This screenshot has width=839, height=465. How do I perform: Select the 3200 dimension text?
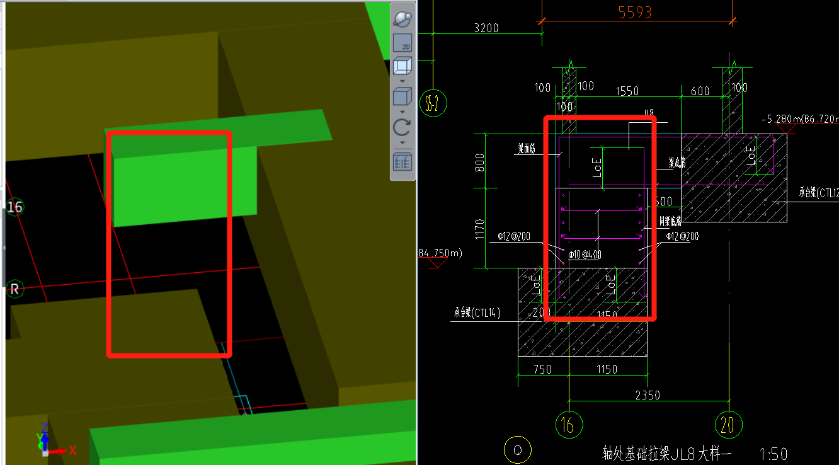click(x=486, y=28)
